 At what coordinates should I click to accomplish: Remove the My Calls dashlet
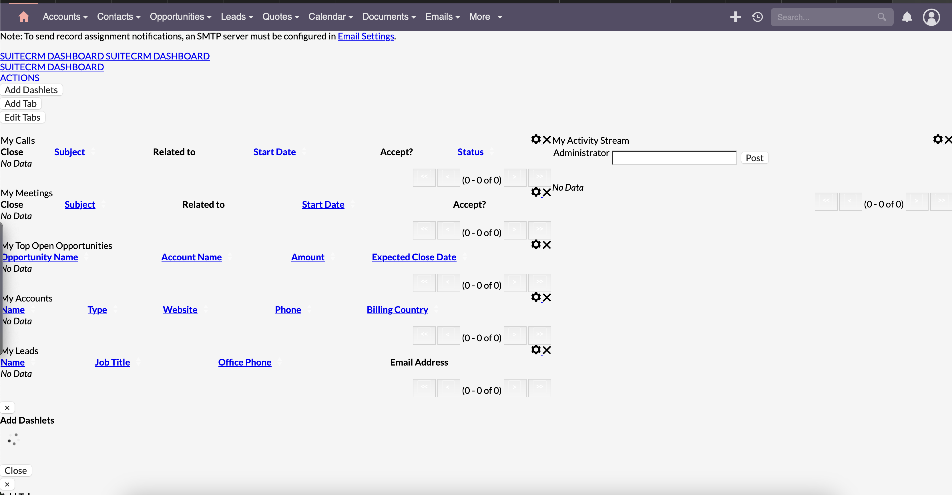coord(547,140)
